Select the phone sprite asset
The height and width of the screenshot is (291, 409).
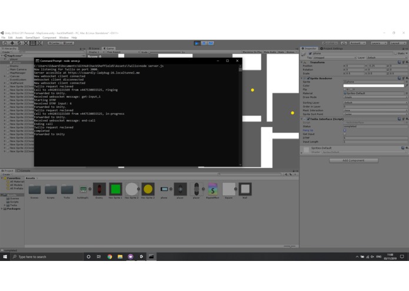coord(164,189)
